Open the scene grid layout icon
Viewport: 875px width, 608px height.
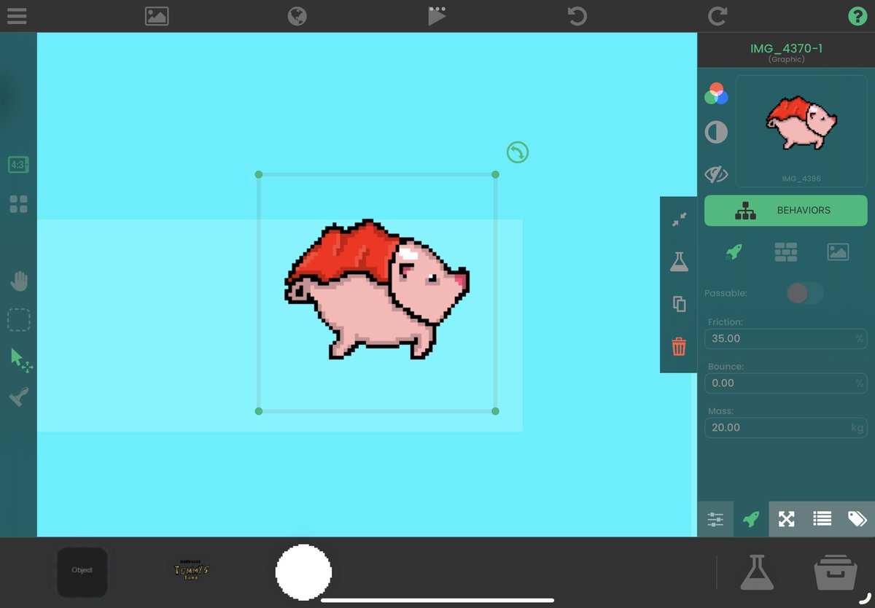coord(19,204)
